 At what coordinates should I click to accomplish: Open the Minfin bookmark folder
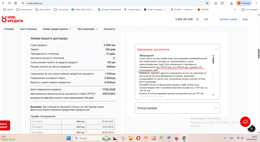pyautogui.click(x=8, y=9)
